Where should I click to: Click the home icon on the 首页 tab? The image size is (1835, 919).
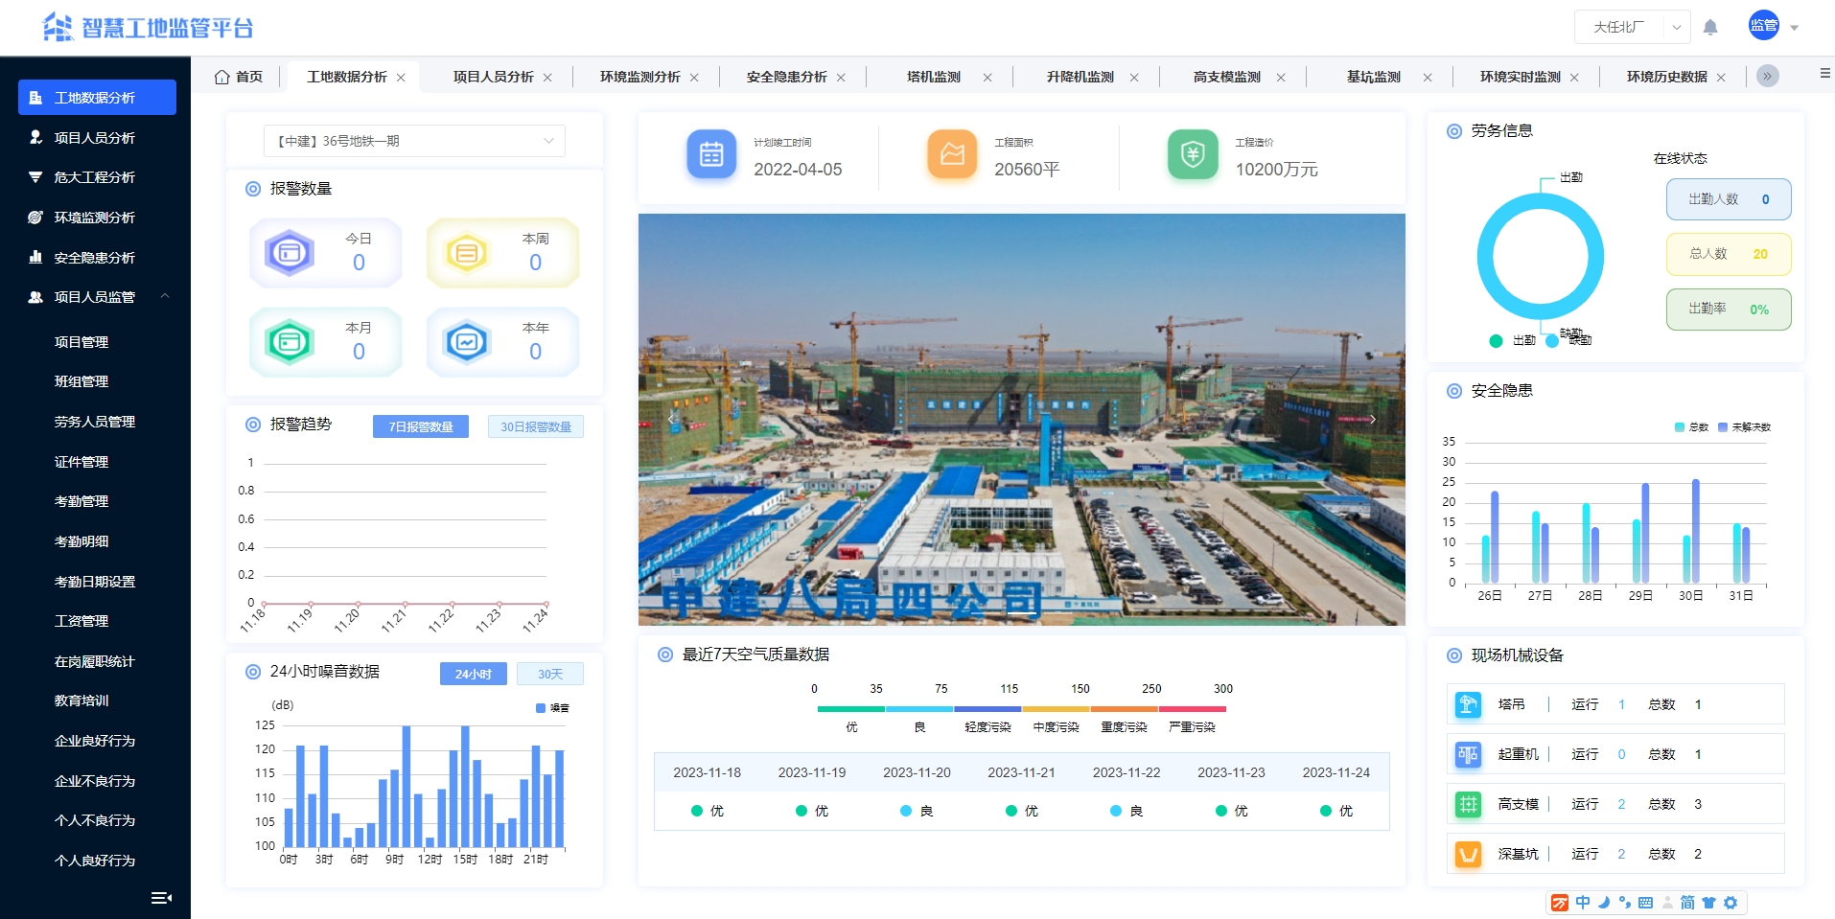coord(221,77)
